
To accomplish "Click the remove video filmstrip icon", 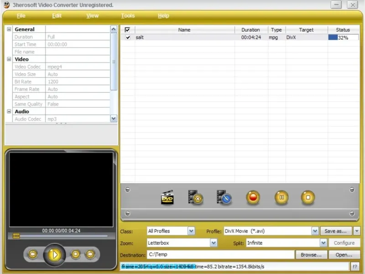I will click(196, 197).
